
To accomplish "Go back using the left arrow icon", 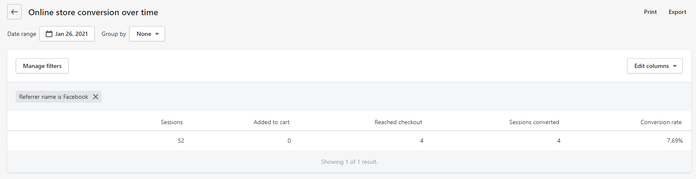I will coord(14,12).
